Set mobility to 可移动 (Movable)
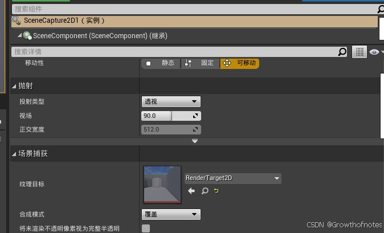The width and height of the screenshot is (384, 233). click(x=239, y=63)
